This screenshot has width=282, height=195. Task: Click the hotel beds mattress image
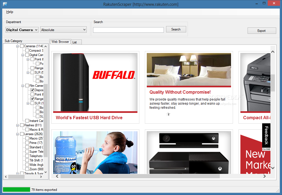pos(189,69)
